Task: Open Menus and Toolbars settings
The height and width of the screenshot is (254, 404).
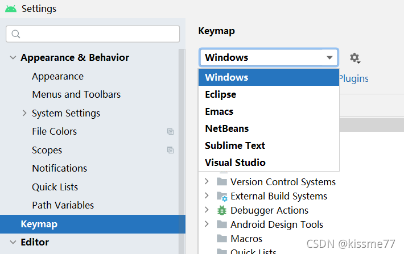Action: tap(76, 94)
